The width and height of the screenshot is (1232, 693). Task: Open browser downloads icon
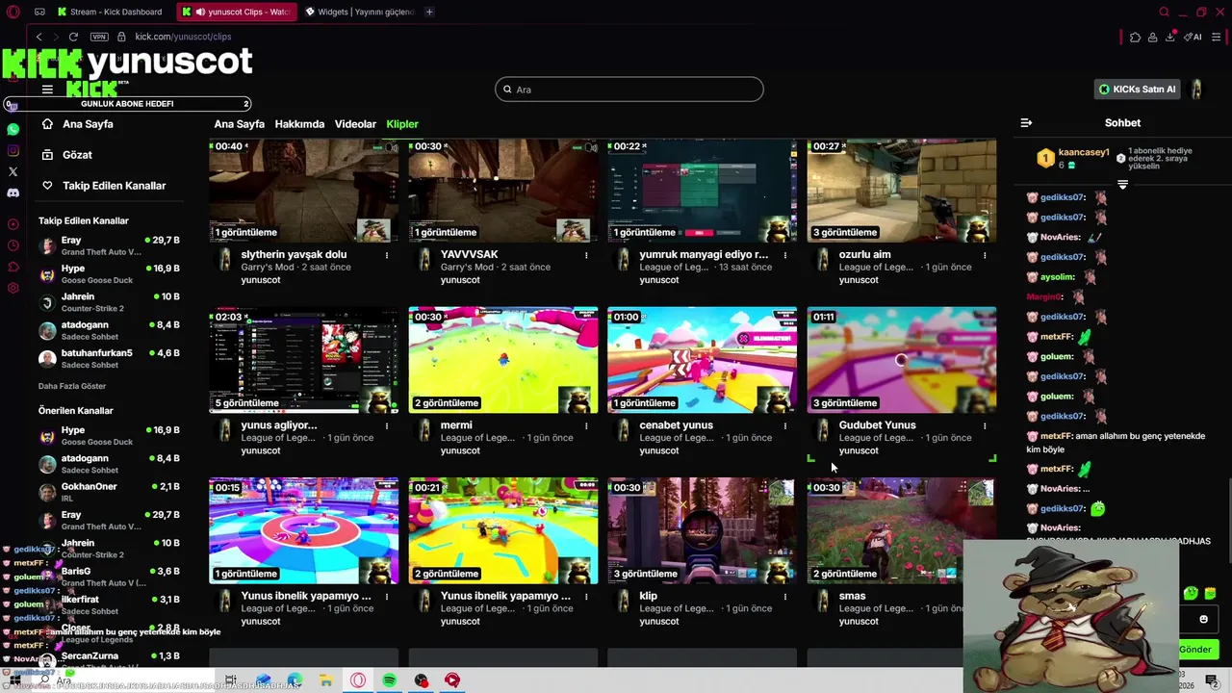tap(1170, 37)
